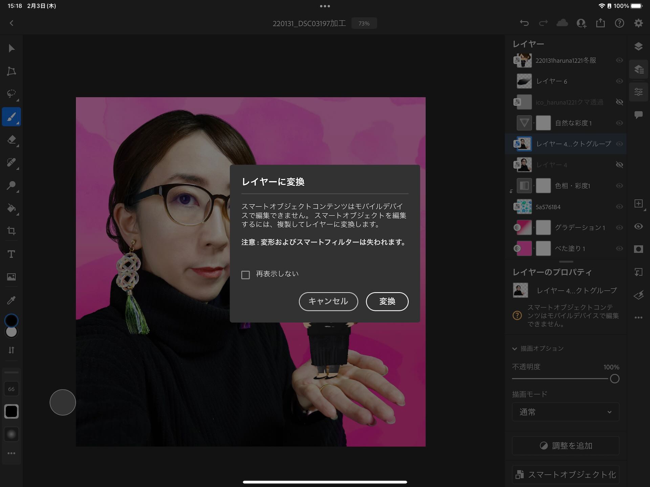The width and height of the screenshot is (650, 487).
Task: Open the cloud document status icon
Action: [x=562, y=23]
